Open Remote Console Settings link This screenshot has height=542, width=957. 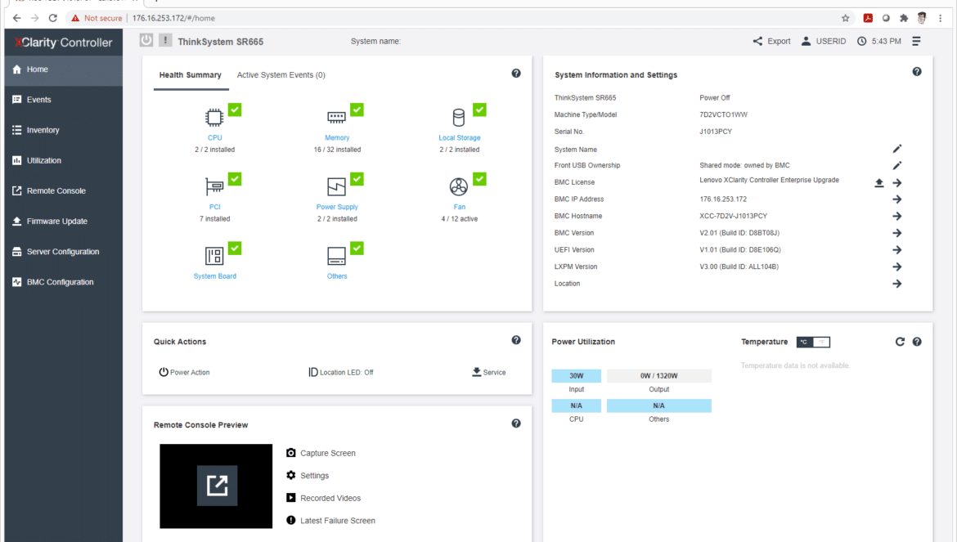pos(308,476)
